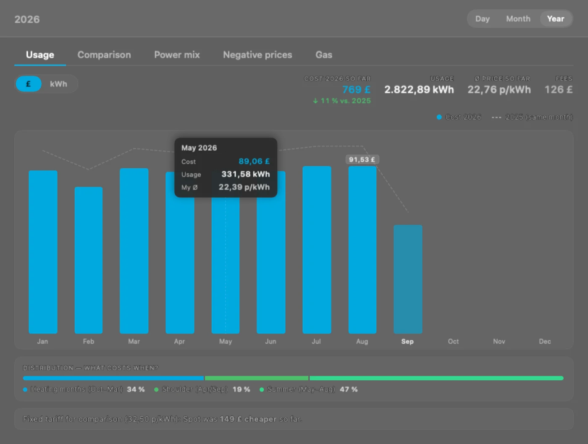Viewport: 588px width, 444px height.
Task: Click the blue Heating months distribution segment
Action: [113, 378]
